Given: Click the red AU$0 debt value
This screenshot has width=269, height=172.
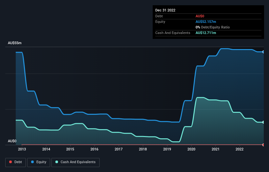Looking at the screenshot, I should point(200,16).
